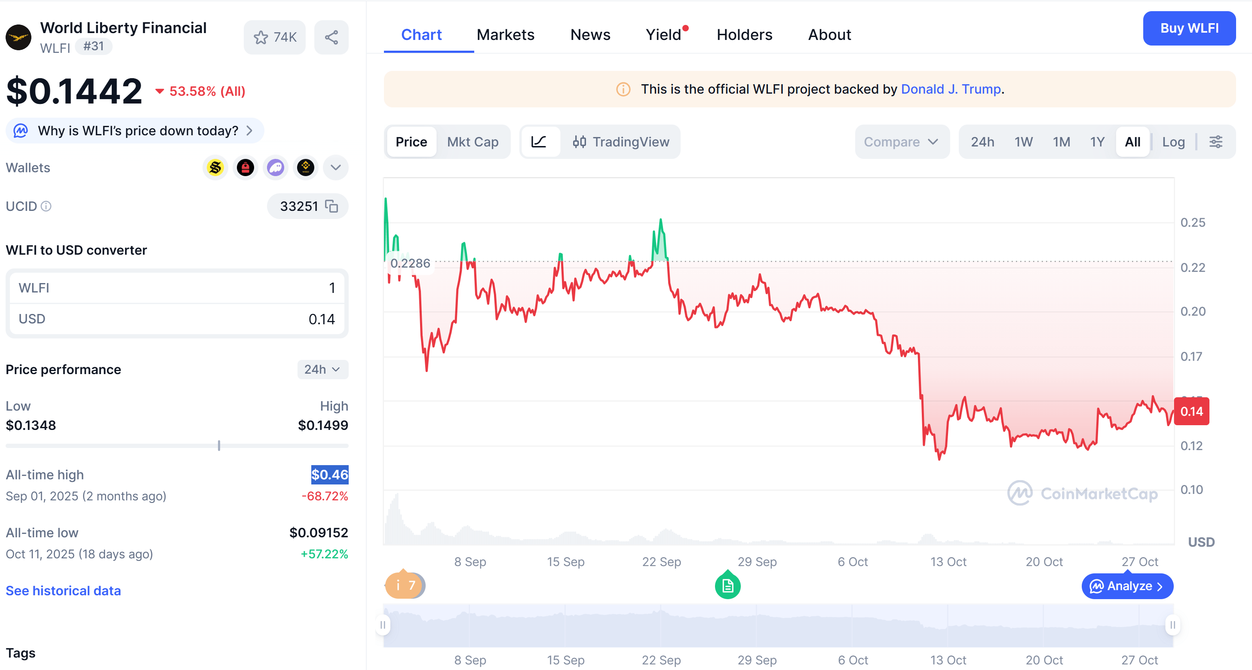Click the UCID info icon
This screenshot has height=670, width=1252.
point(46,206)
